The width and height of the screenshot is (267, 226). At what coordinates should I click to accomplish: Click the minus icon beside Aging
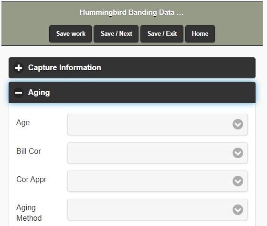click(x=19, y=93)
